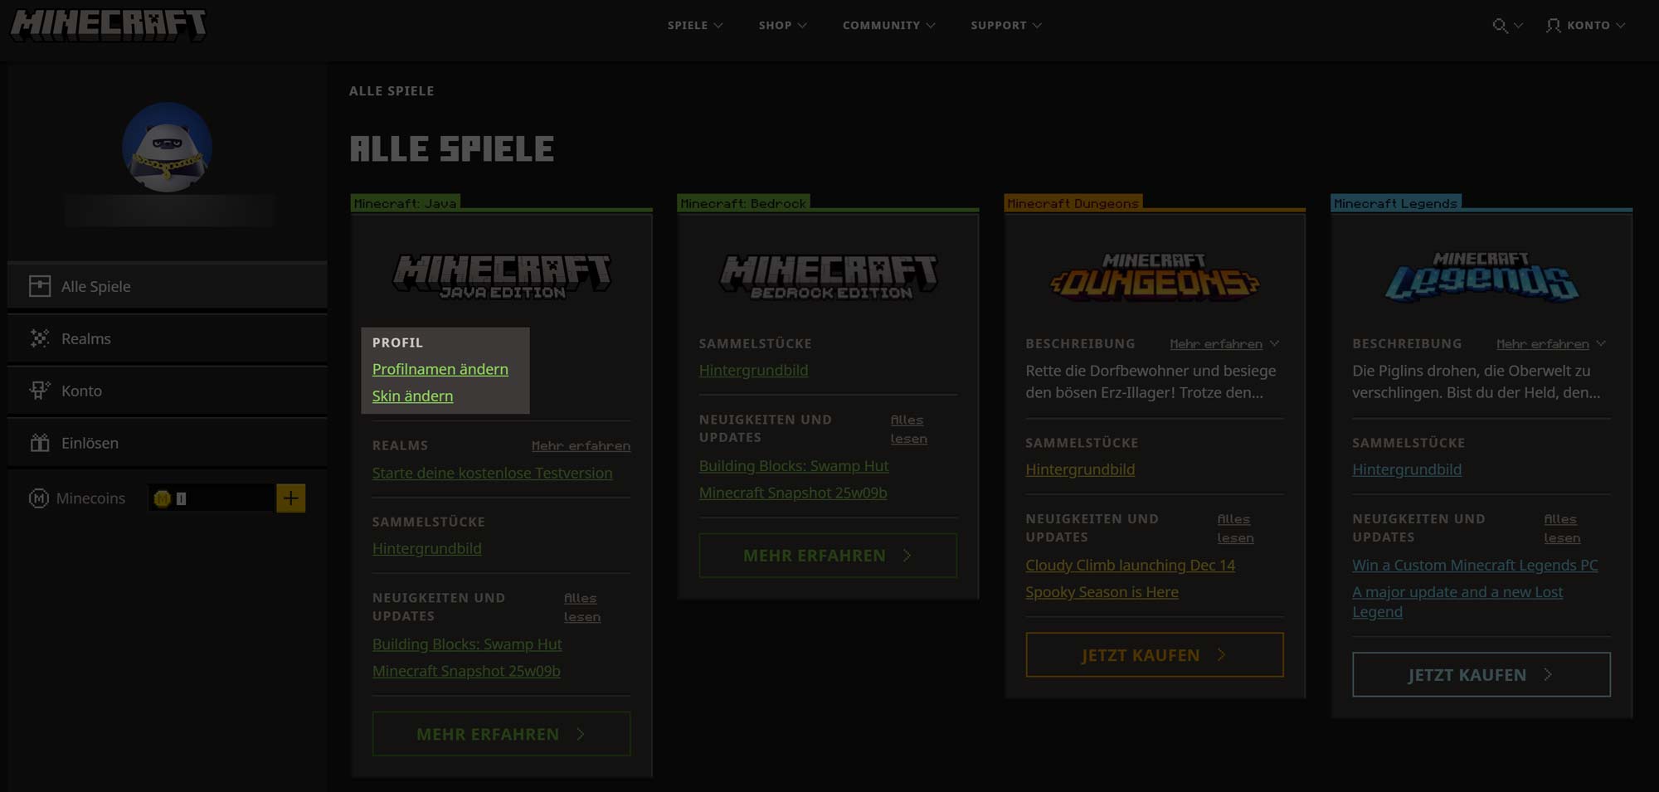Click the Minecraft Dungeons logo

click(1155, 276)
